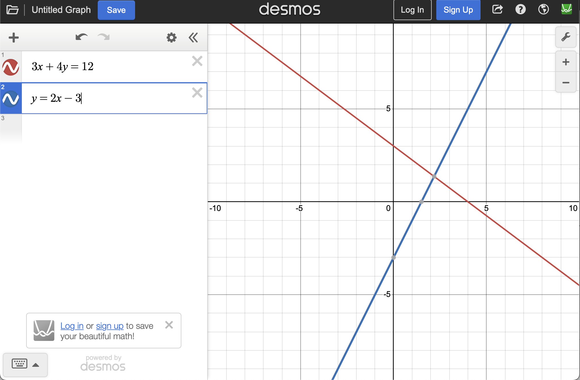The image size is (580, 380).
Task: Click the Add Item plus button
Action: click(14, 38)
